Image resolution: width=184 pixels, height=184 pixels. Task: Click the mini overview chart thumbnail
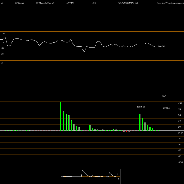point(91,176)
